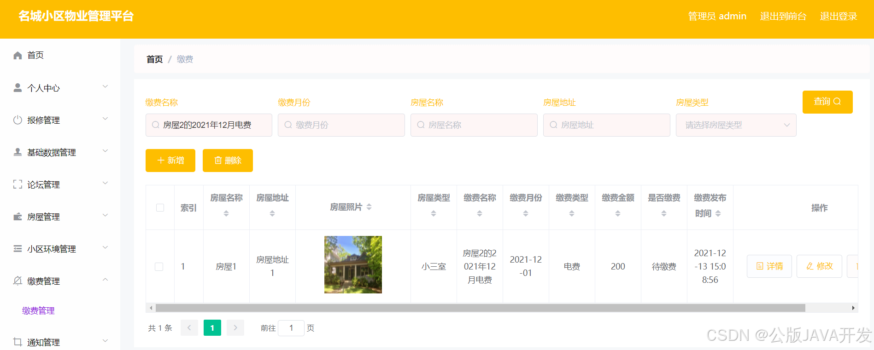Viewport: 874px width, 350px height.
Task: Click the power icon beside 报修管理
Action: tap(18, 120)
